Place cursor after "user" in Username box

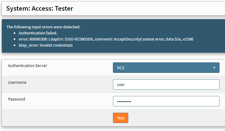coord(125,84)
